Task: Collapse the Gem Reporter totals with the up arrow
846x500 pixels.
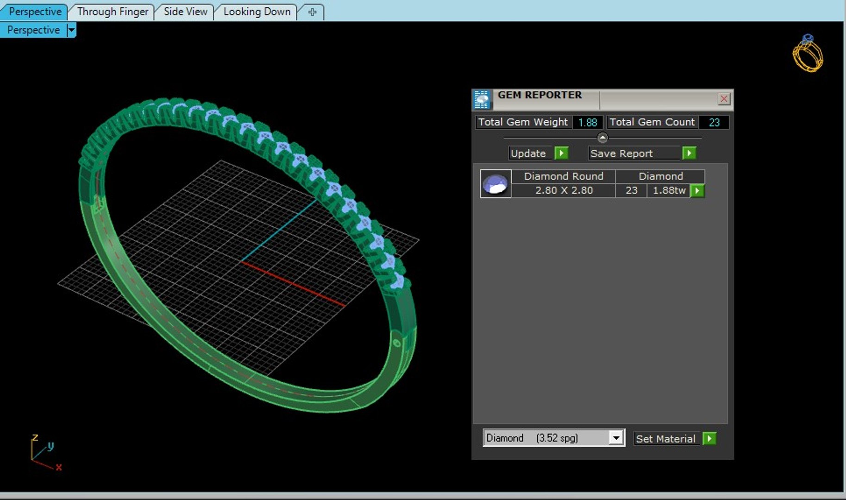Action: [602, 137]
